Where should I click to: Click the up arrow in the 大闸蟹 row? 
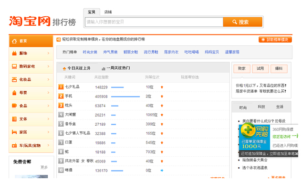pos(162,115)
